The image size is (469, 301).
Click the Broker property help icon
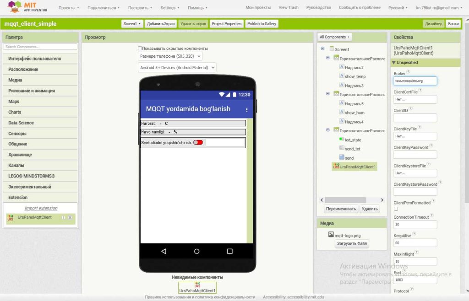(x=408, y=72)
